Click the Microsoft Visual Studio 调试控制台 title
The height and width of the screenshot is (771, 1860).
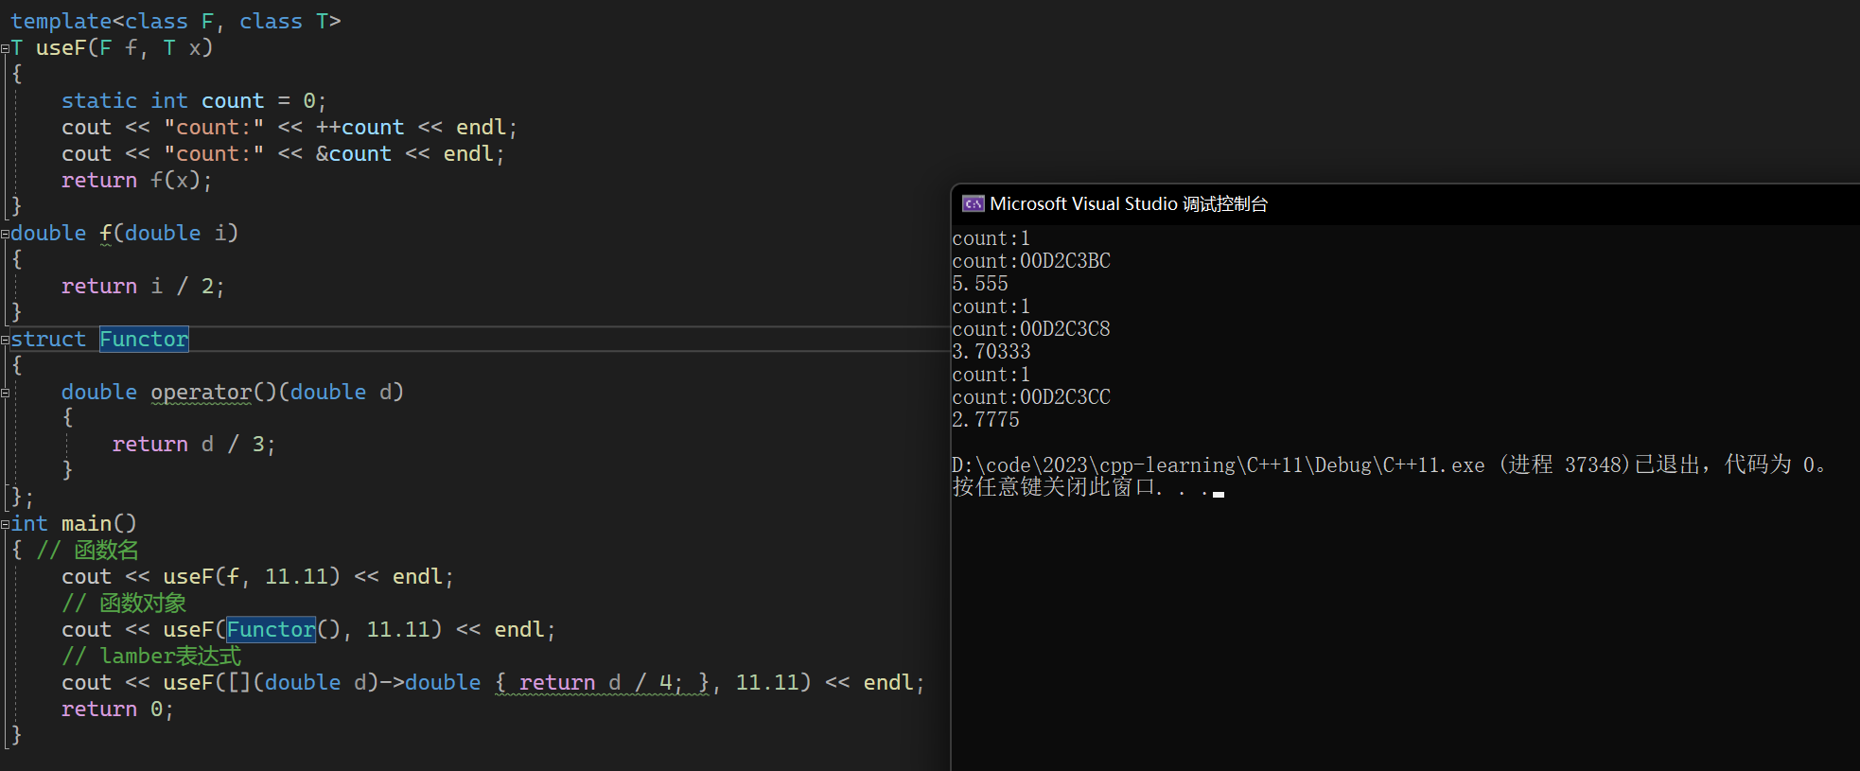point(1129,203)
